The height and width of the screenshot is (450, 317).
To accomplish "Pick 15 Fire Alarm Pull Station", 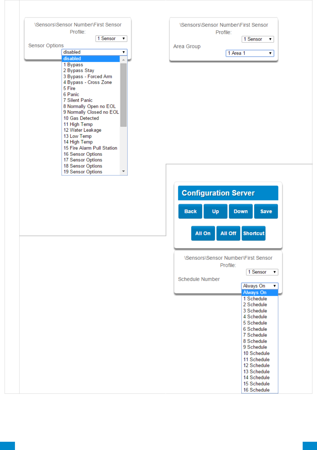I will 91,148.
